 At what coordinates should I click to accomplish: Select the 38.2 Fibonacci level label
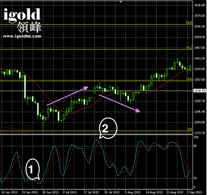(x=189, y=48)
